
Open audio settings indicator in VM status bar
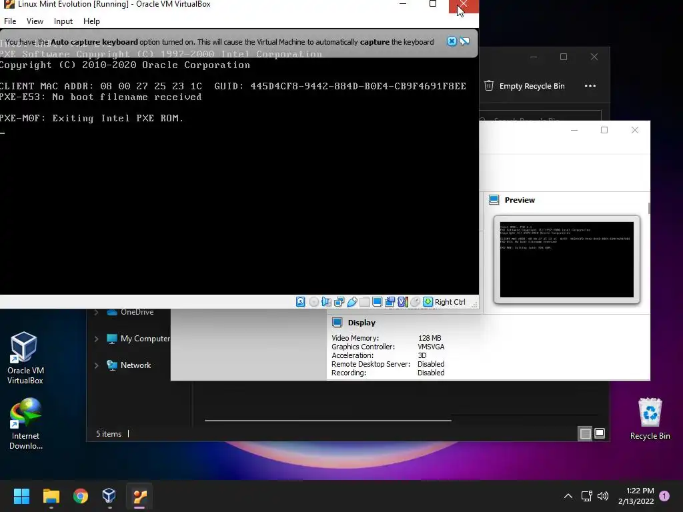click(x=326, y=302)
